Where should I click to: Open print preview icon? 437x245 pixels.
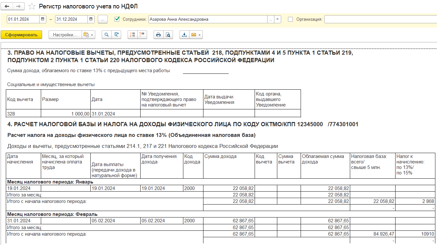click(168, 35)
